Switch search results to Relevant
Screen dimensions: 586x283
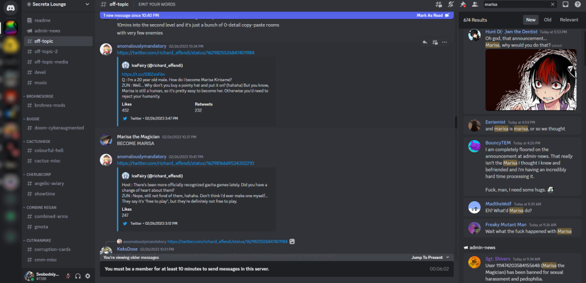(x=569, y=20)
